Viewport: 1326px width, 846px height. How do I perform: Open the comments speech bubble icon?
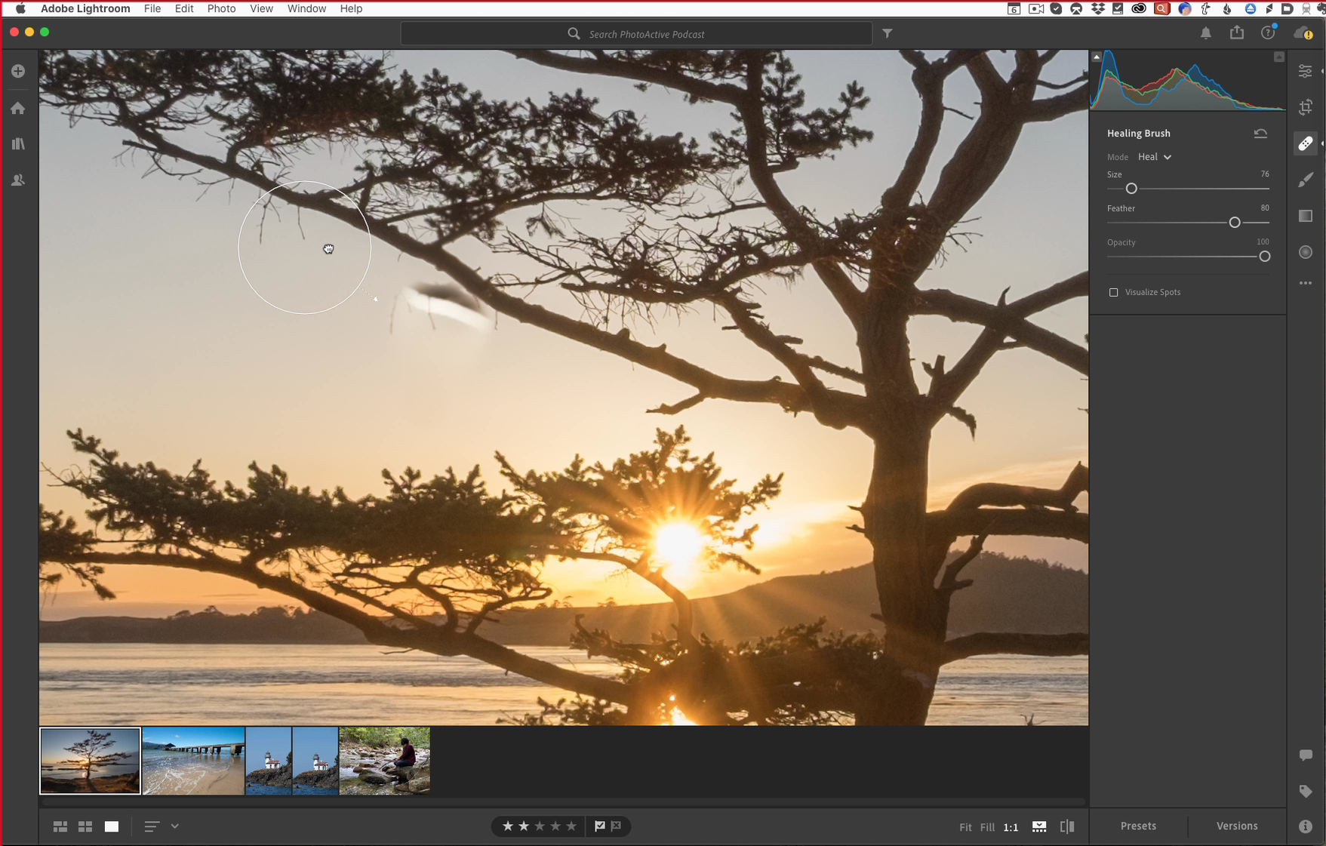[x=1305, y=755]
